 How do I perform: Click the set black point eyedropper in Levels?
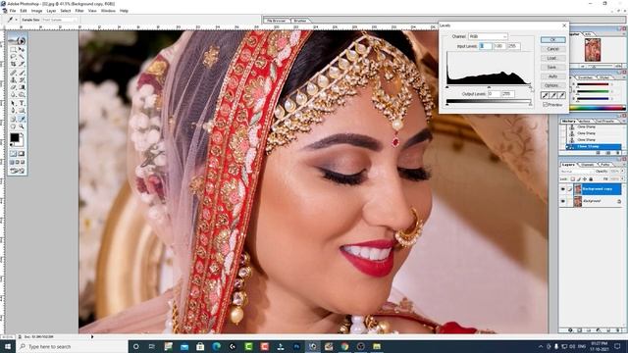pos(546,95)
